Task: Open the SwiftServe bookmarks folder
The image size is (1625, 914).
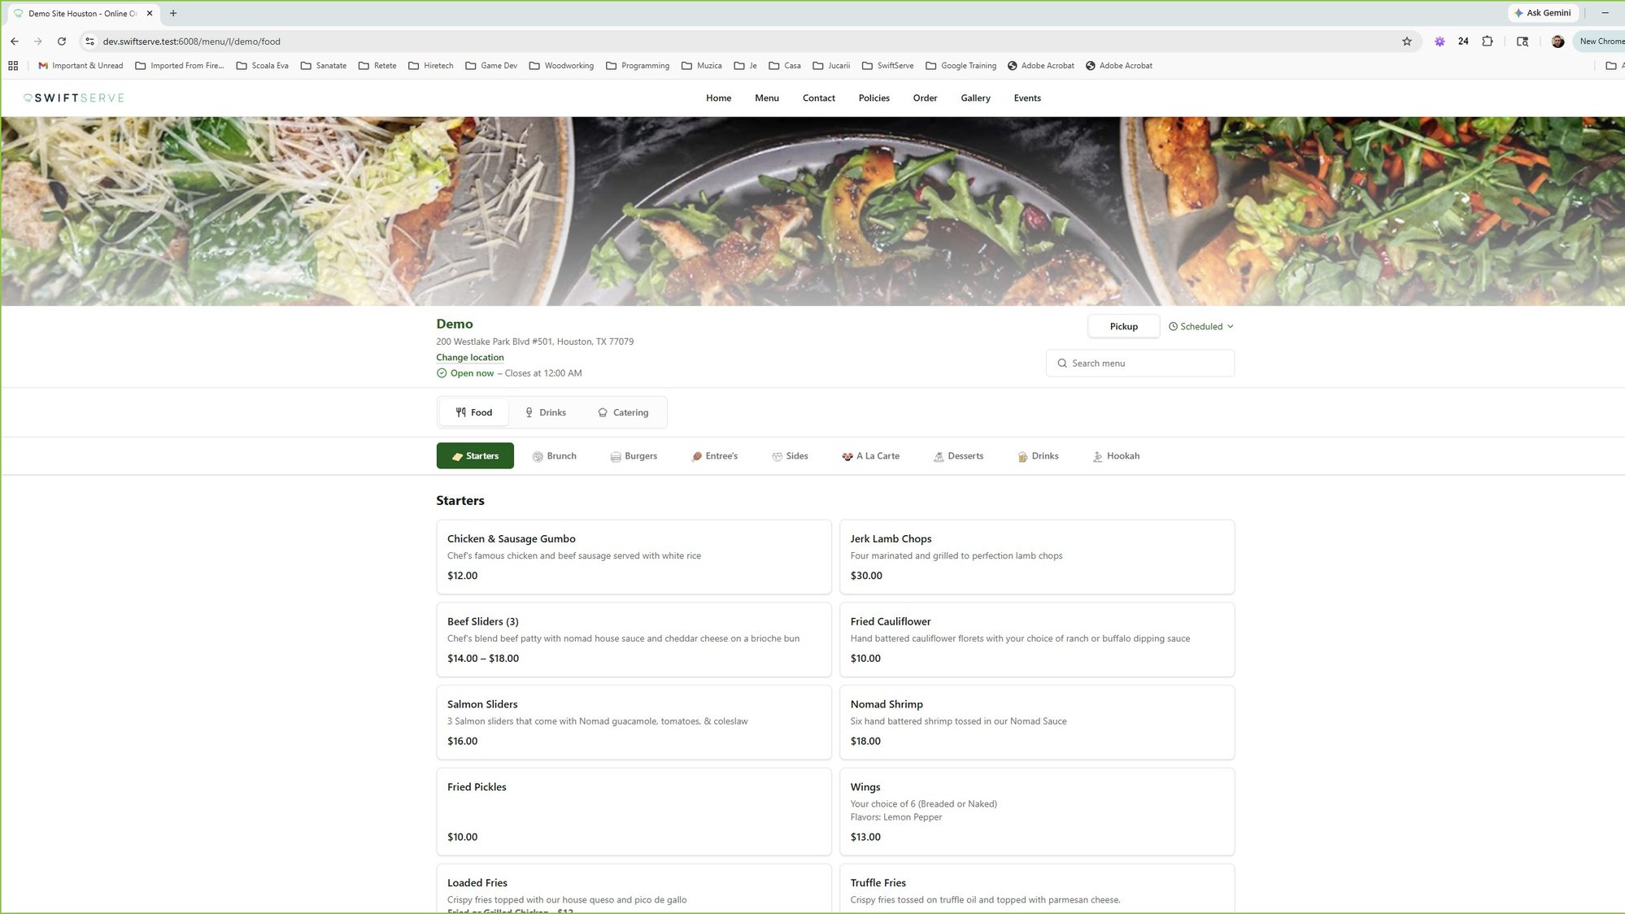Action: (888, 65)
